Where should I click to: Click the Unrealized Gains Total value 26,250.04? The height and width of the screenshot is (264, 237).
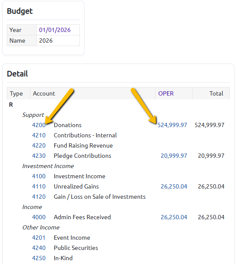pos(211,186)
